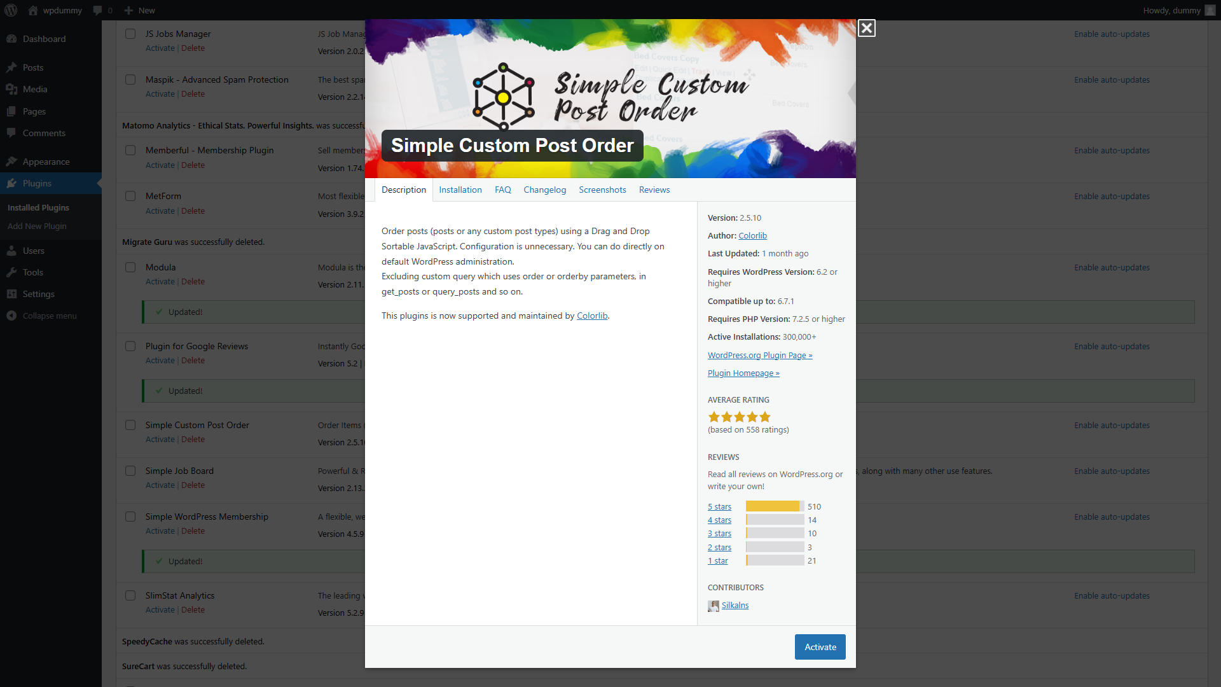The height and width of the screenshot is (687, 1221).
Task: Click the 5 stars rating bar
Action: point(775,506)
